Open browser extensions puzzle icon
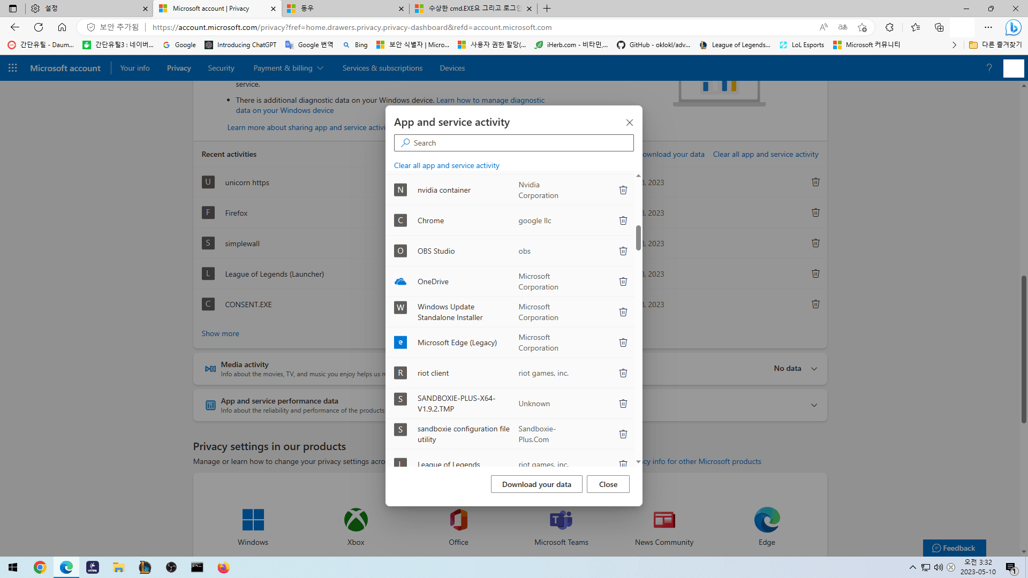The image size is (1028, 578). (x=889, y=27)
